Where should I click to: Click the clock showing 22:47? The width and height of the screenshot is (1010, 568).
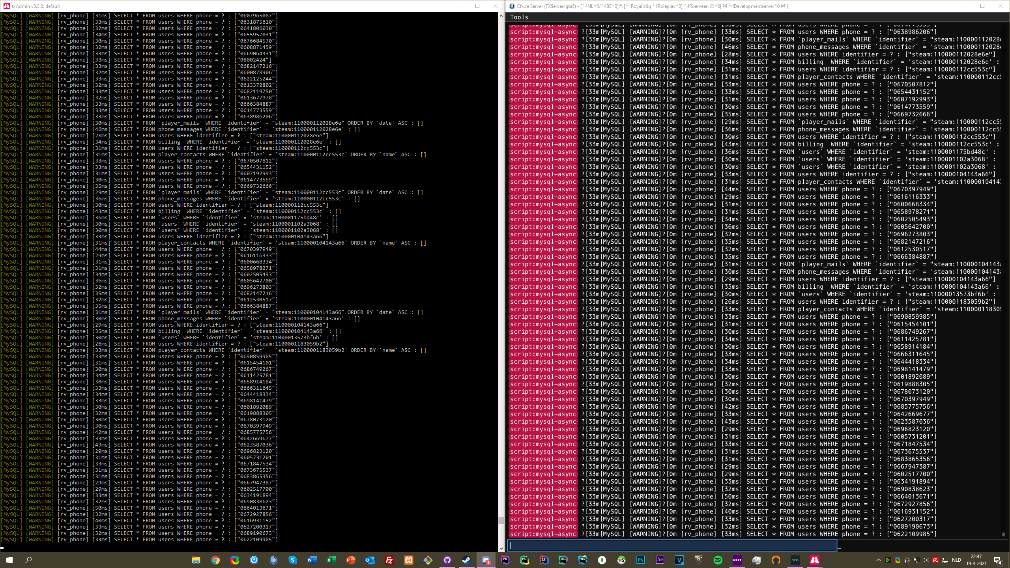(x=976, y=560)
